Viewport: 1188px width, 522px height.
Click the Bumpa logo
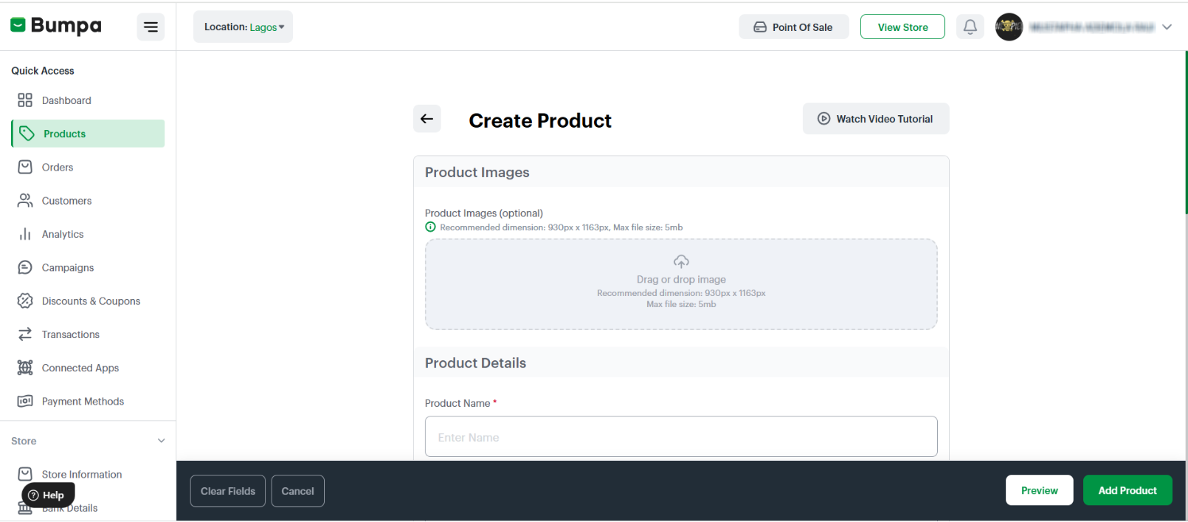[x=56, y=26]
